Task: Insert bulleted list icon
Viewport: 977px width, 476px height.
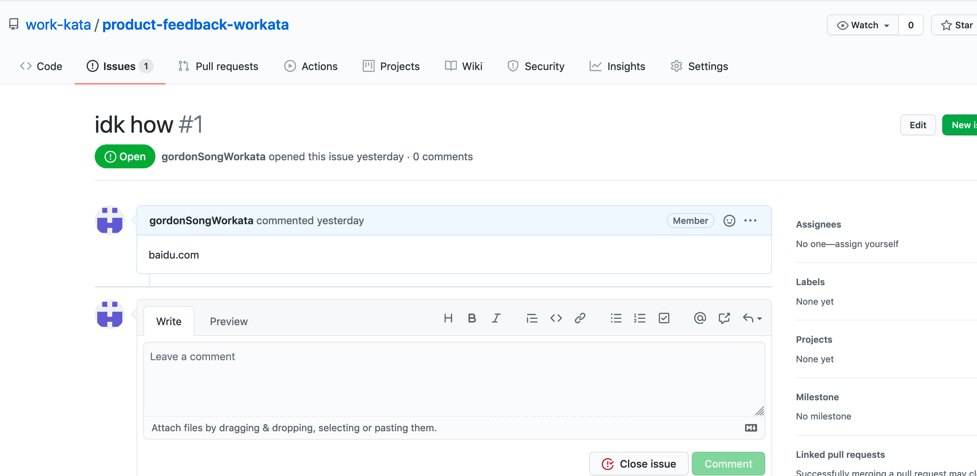Action: pos(616,318)
